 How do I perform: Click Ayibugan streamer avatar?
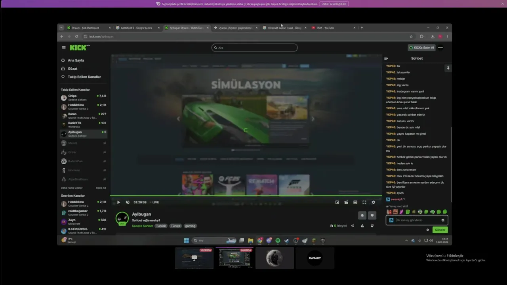[122, 218]
